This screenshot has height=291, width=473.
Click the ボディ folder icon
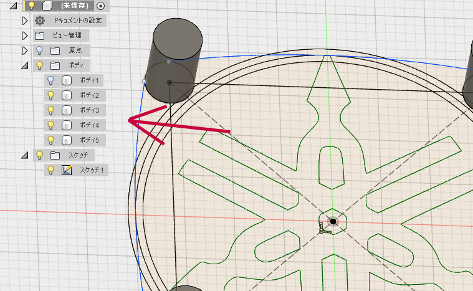pyautogui.click(x=55, y=65)
